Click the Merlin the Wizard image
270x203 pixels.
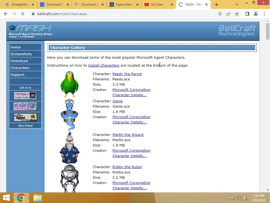70,148
